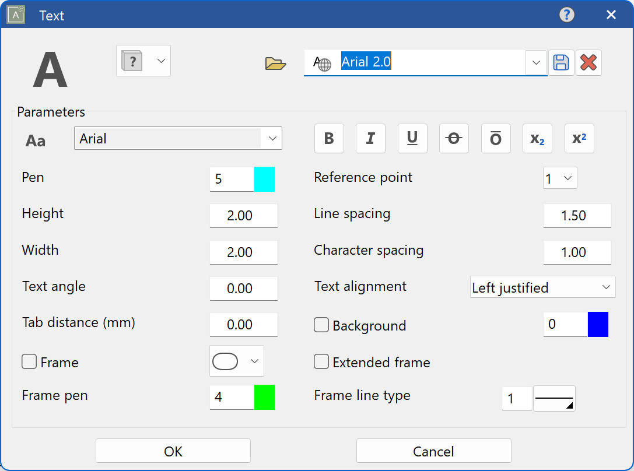The height and width of the screenshot is (471, 634).
Task: Change the cyan pen color swatch
Action: point(265,179)
